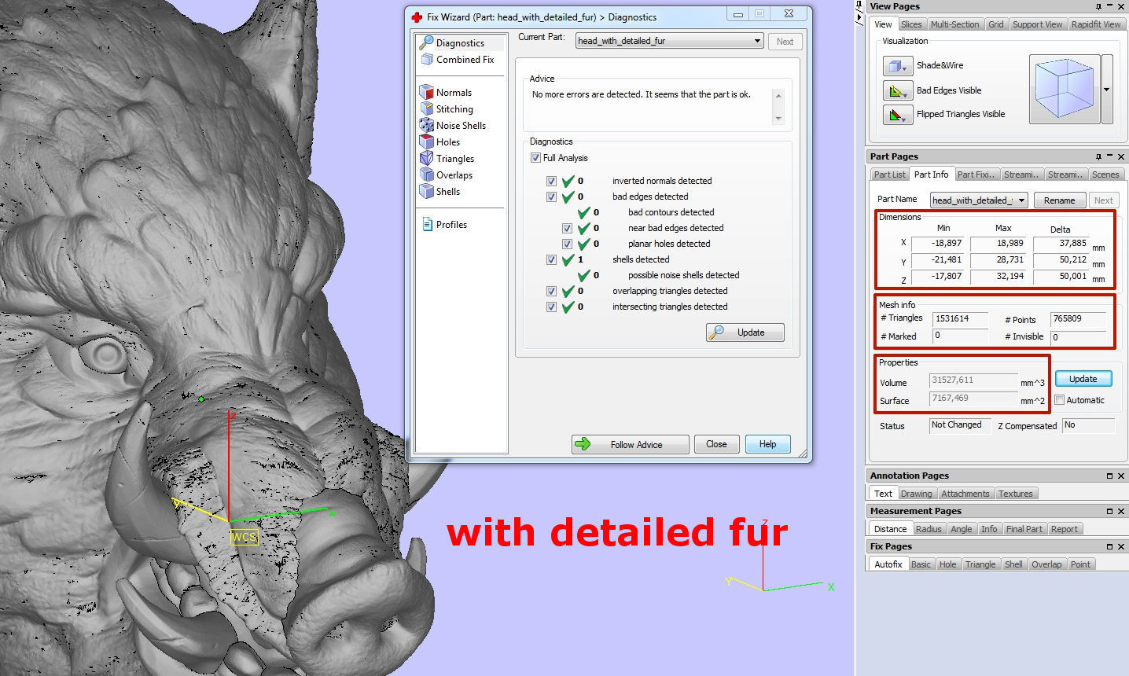This screenshot has height=676, width=1129.
Task: Open the Overlaps fix page
Action: [x=447, y=175]
